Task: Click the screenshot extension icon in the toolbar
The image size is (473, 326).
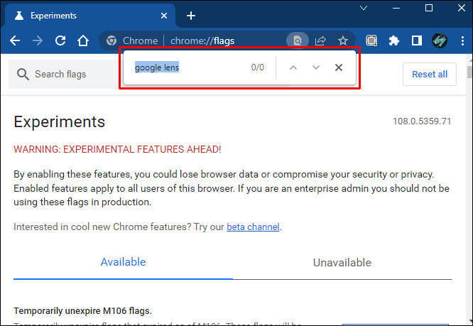Action: (x=371, y=40)
